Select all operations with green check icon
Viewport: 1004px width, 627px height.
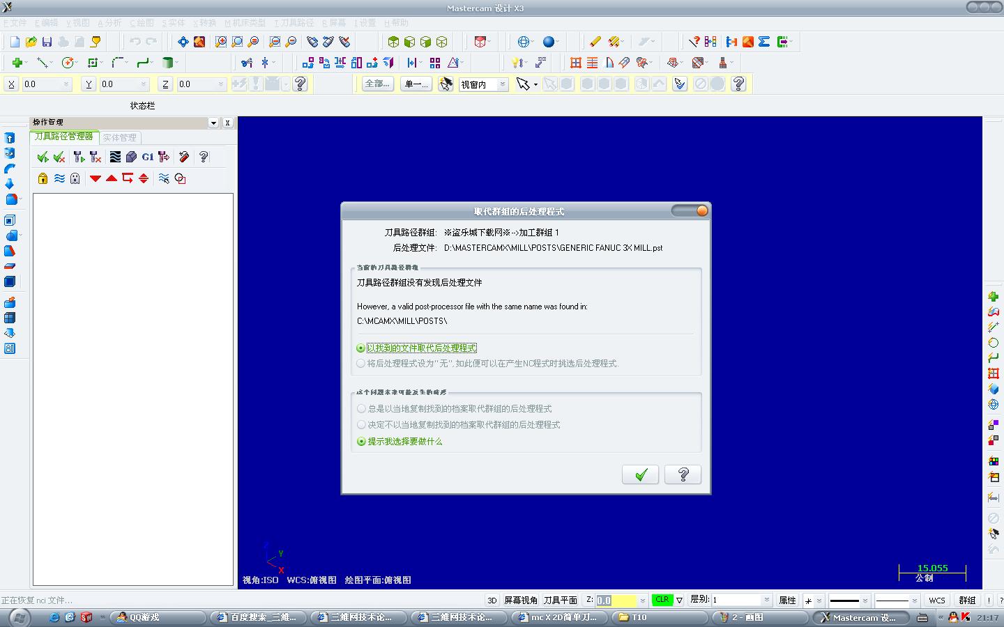coord(43,157)
